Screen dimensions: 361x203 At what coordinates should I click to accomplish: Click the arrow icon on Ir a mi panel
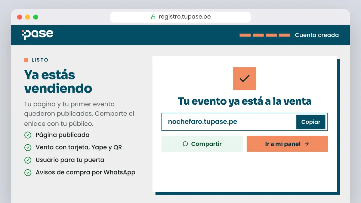pyautogui.click(x=307, y=144)
